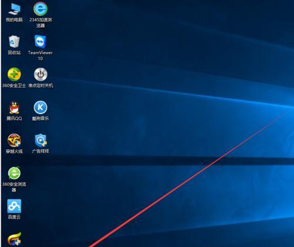Select the 广告拜拜 shield icon
Image resolution: width=294 pixels, height=247 pixels.
(x=41, y=140)
